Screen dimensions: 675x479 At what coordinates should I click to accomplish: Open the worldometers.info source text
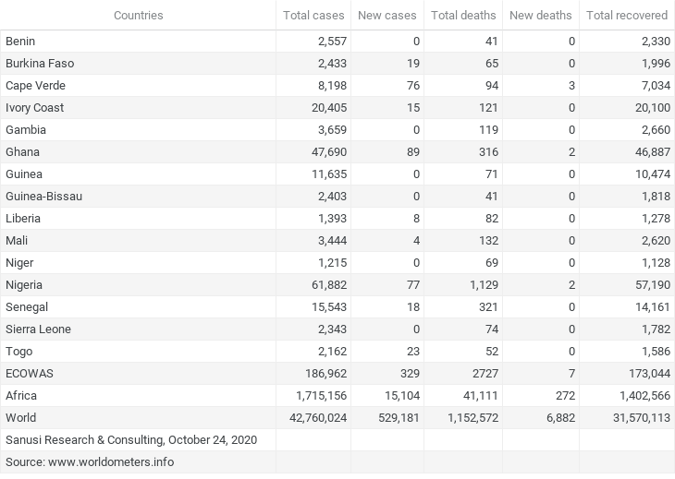90,462
